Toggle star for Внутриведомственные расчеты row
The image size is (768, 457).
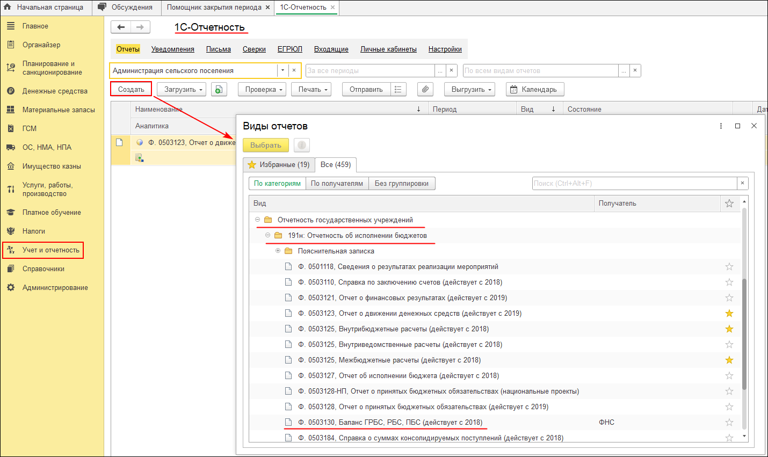[729, 344]
